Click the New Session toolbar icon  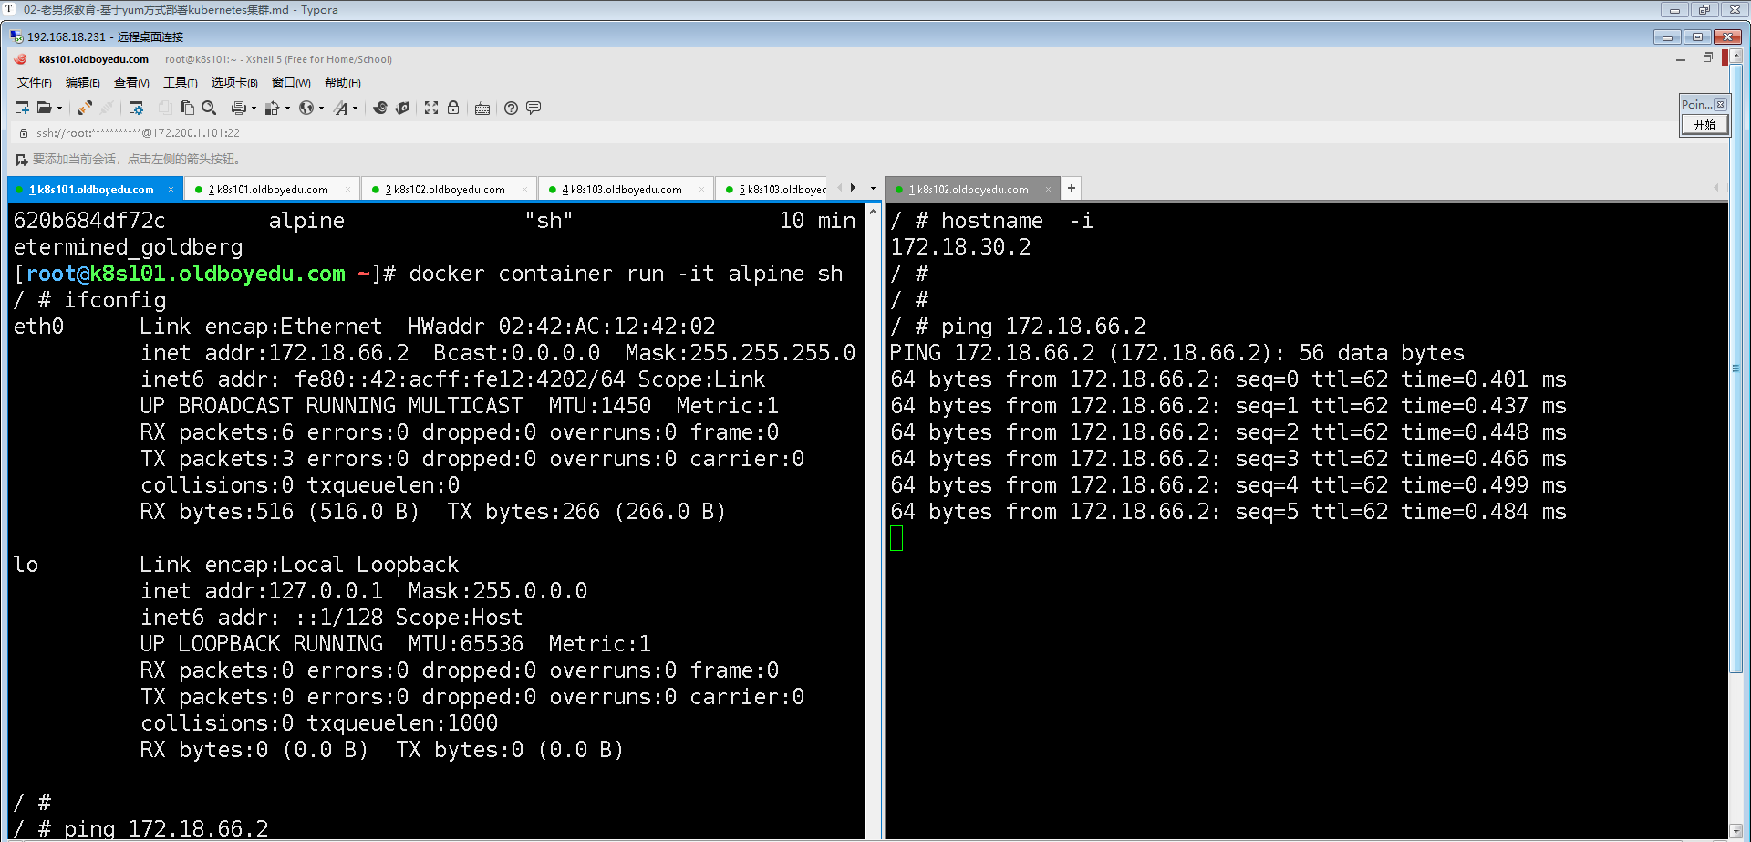pyautogui.click(x=22, y=108)
